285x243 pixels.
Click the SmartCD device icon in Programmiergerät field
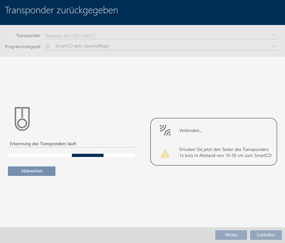click(48, 46)
